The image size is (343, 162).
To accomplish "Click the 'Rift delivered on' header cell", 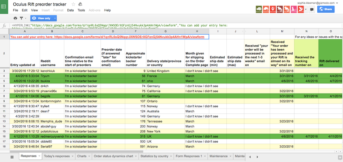I will 331,53.
